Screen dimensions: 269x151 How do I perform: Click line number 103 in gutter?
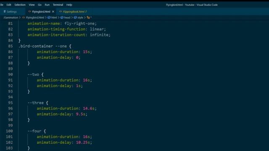pyautogui.click(x=9, y=148)
